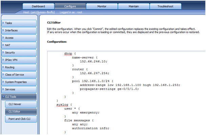
Task: Click the 'authorization info;' line
Action: pos(90,128)
